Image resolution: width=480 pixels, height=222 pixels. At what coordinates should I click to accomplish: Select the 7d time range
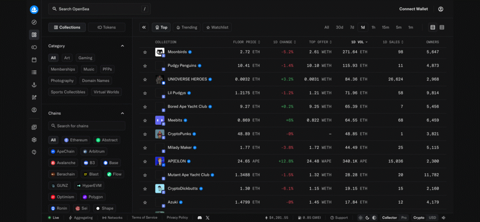coord(352,27)
